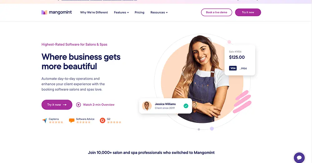The height and width of the screenshot is (163, 312).
Task: Click the G2 star rating
Action: click(114, 122)
